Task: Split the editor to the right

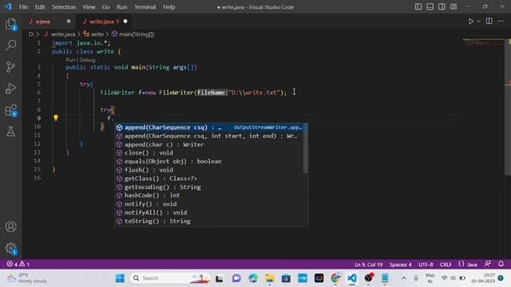Action: coord(489,22)
